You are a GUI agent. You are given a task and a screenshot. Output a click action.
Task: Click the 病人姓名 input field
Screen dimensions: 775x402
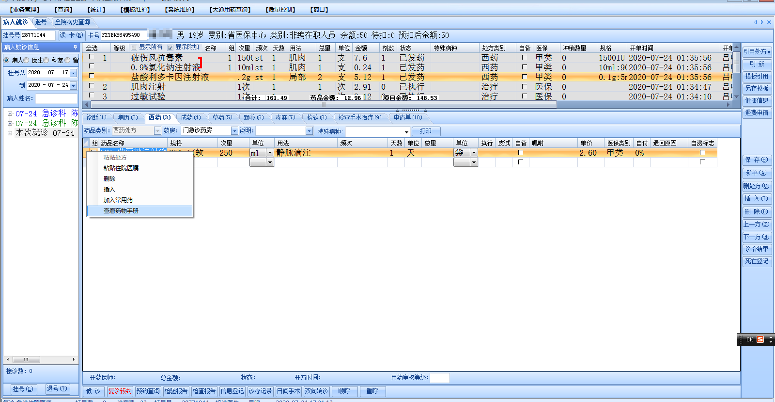(56, 98)
